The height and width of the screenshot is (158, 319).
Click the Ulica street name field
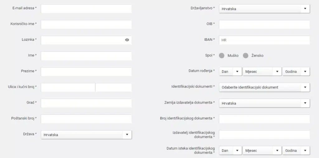tap(68, 87)
